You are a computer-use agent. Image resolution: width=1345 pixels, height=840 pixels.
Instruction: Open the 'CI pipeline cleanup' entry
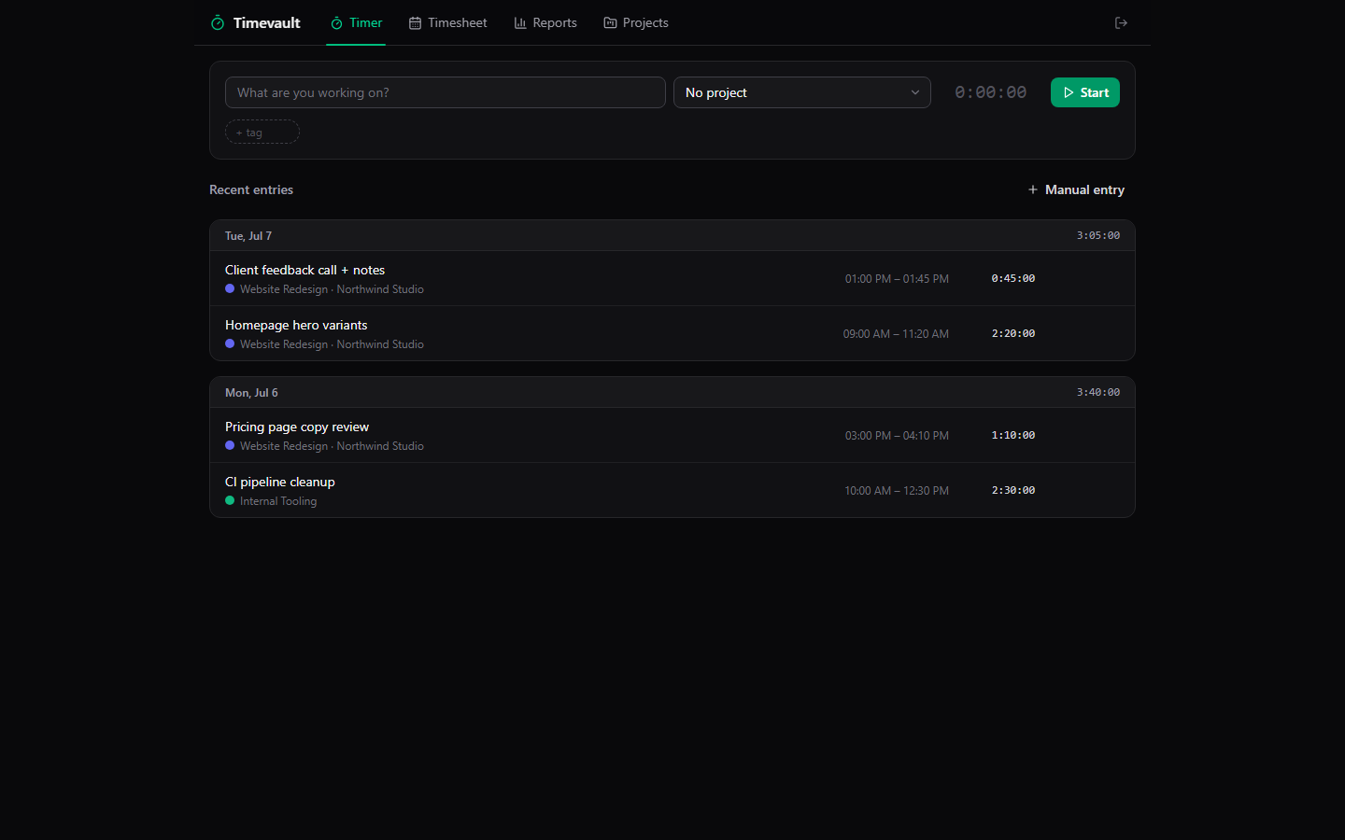coord(672,490)
